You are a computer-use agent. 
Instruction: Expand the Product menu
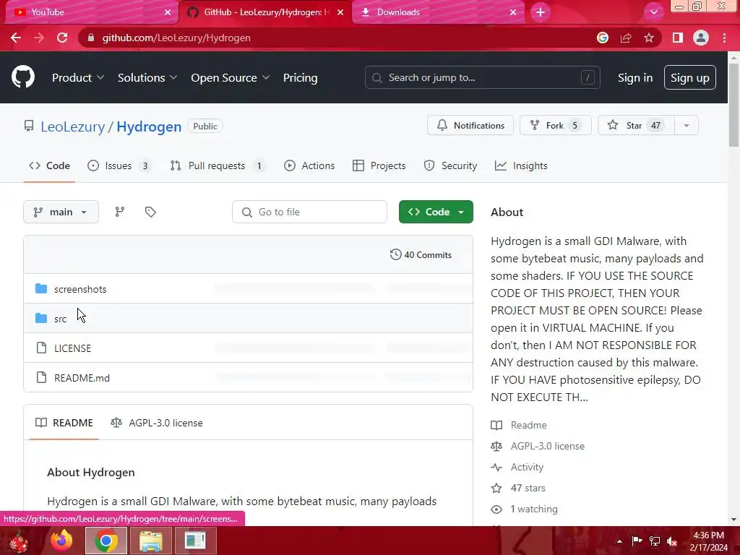pos(78,78)
